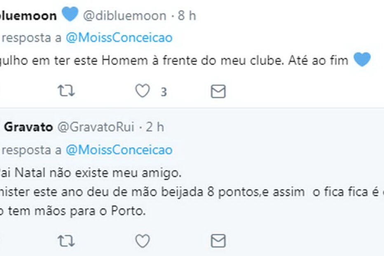The width and height of the screenshot is (384, 256).
Task: Like Gravato's tweet with heart icon
Action: pyautogui.click(x=143, y=241)
